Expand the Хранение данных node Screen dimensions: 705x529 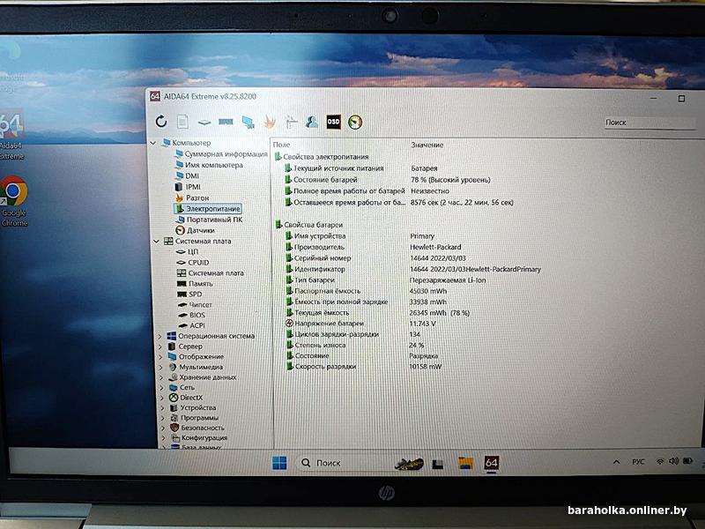162,377
